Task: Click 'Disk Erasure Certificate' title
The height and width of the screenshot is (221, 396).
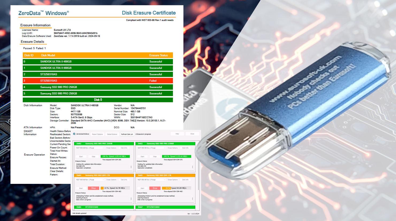Action: click(149, 13)
